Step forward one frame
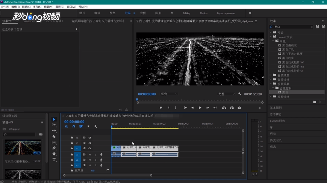 point(208,108)
